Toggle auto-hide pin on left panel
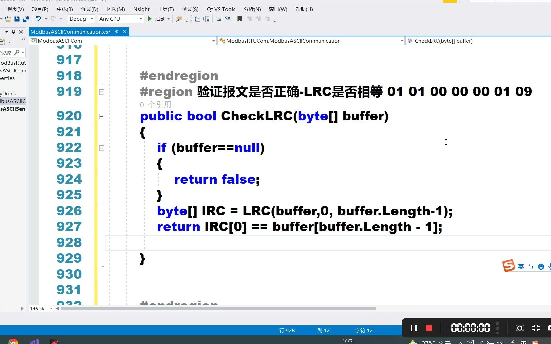 13,32
